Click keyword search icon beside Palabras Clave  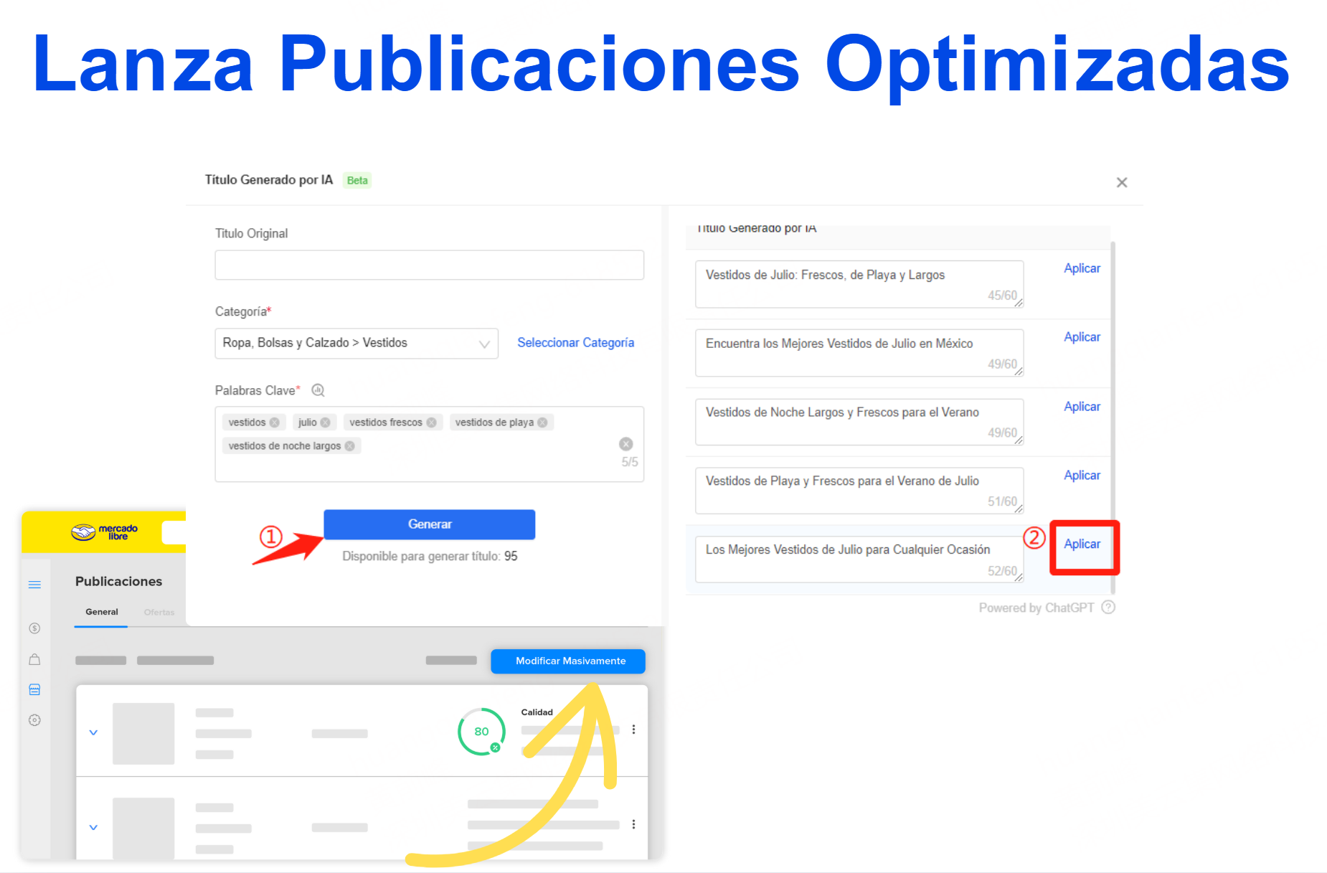pyautogui.click(x=318, y=390)
